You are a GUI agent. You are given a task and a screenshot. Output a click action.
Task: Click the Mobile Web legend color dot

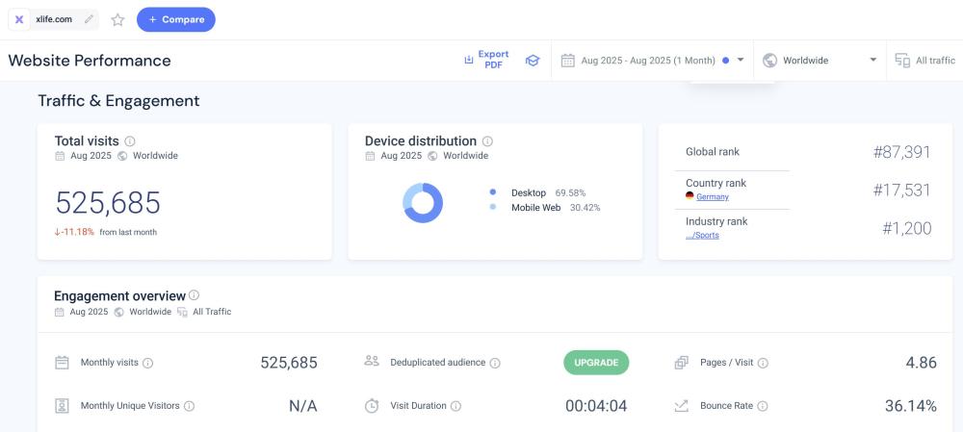point(493,207)
